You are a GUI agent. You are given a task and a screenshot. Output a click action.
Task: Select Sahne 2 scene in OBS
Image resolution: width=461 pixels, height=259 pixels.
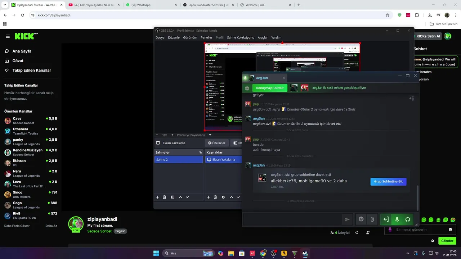[x=179, y=159]
